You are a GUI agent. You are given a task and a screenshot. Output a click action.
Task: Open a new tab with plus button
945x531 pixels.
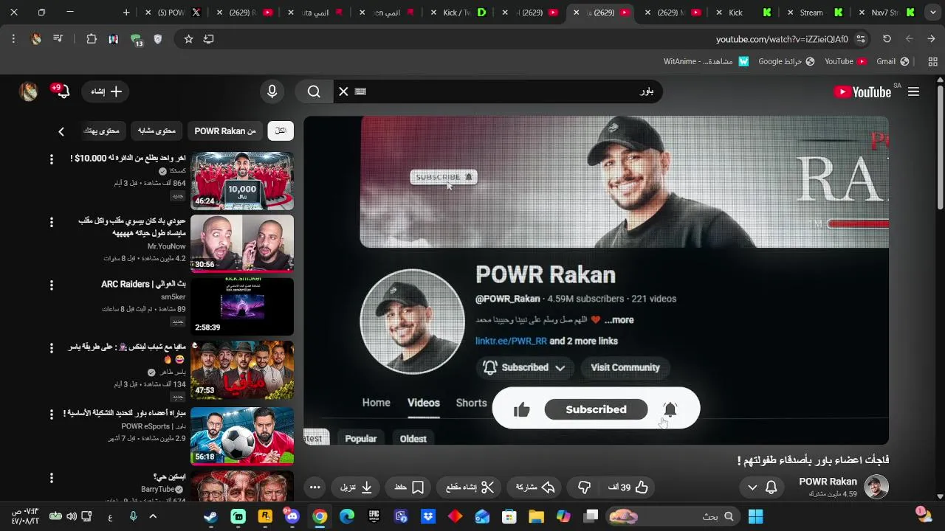pyautogui.click(x=126, y=13)
